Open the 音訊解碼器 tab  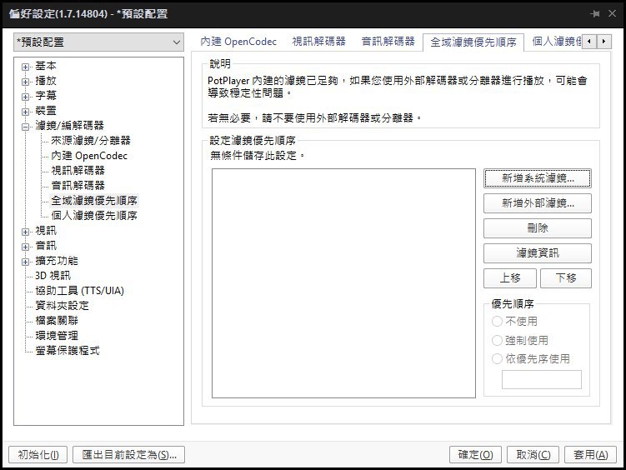coord(388,42)
